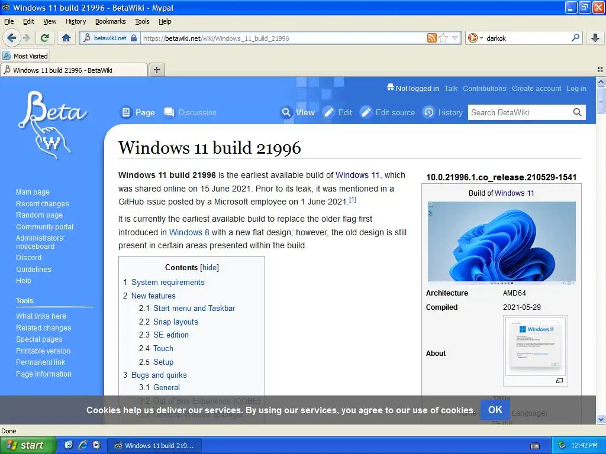
Task: Open the URL history dropdown arrow
Action: (454, 38)
